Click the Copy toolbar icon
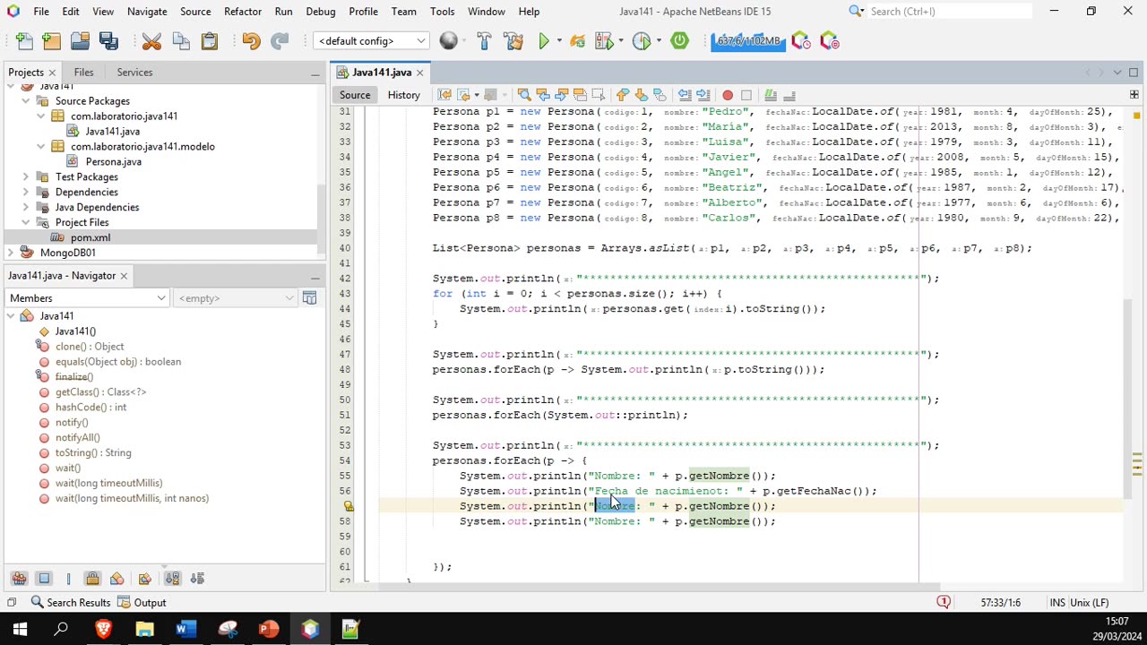 tap(181, 41)
